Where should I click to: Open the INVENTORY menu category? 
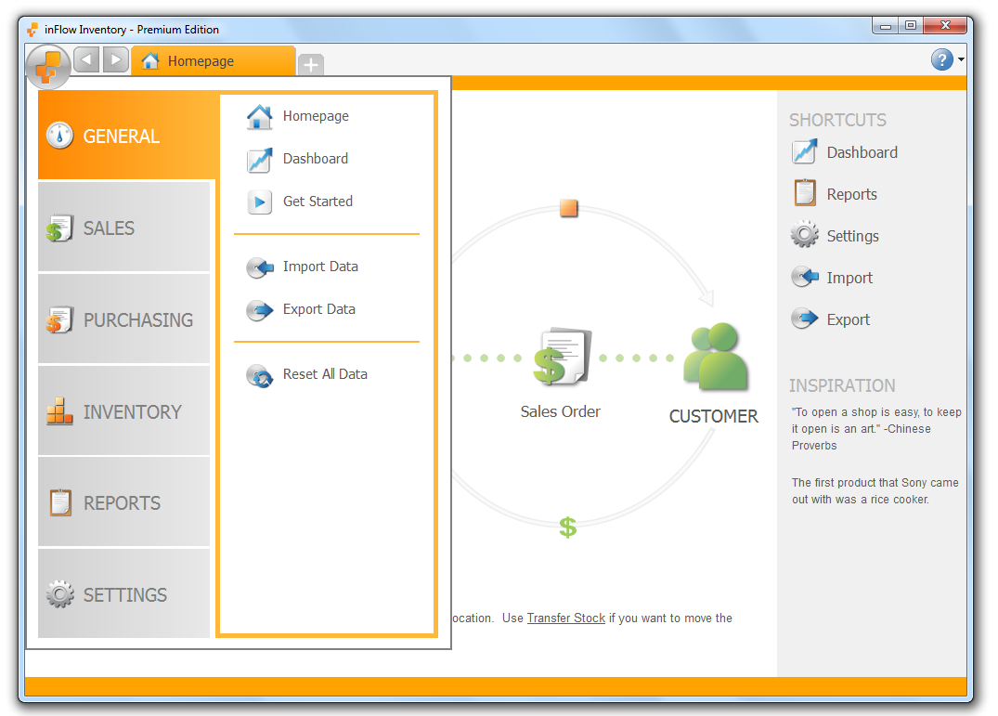124,411
